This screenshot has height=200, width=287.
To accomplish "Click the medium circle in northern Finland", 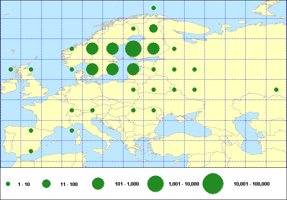I will coord(153,28).
